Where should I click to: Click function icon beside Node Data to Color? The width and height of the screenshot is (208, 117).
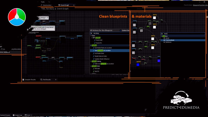94,56
